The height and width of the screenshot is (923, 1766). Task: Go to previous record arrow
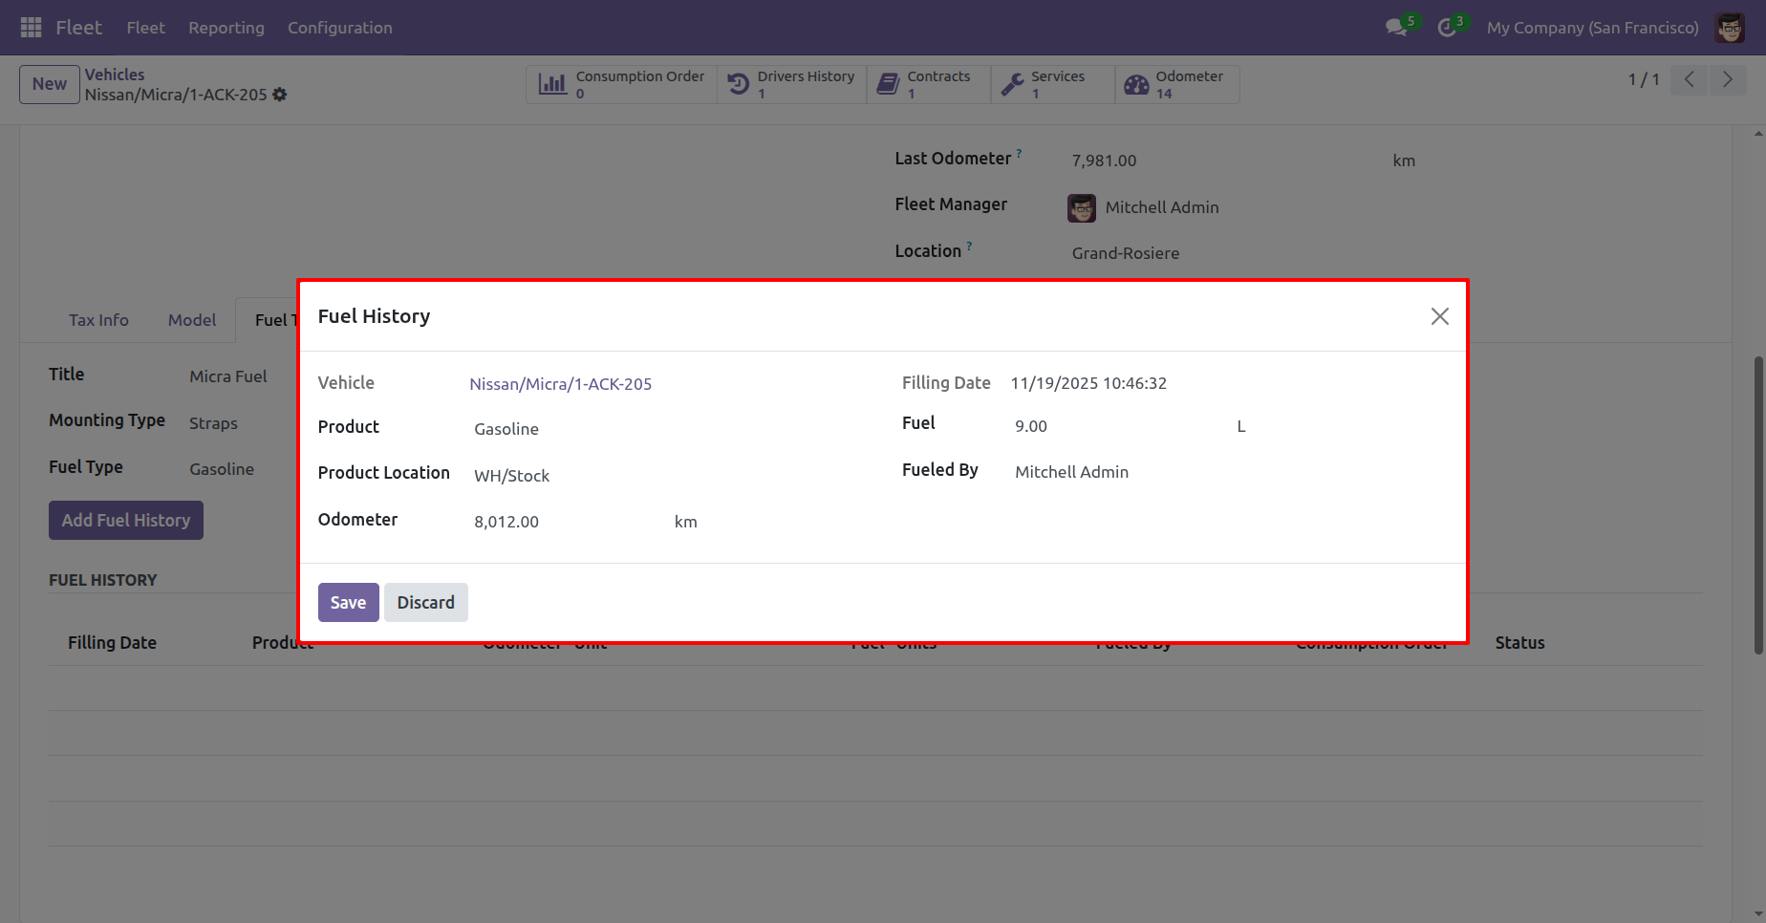point(1690,80)
